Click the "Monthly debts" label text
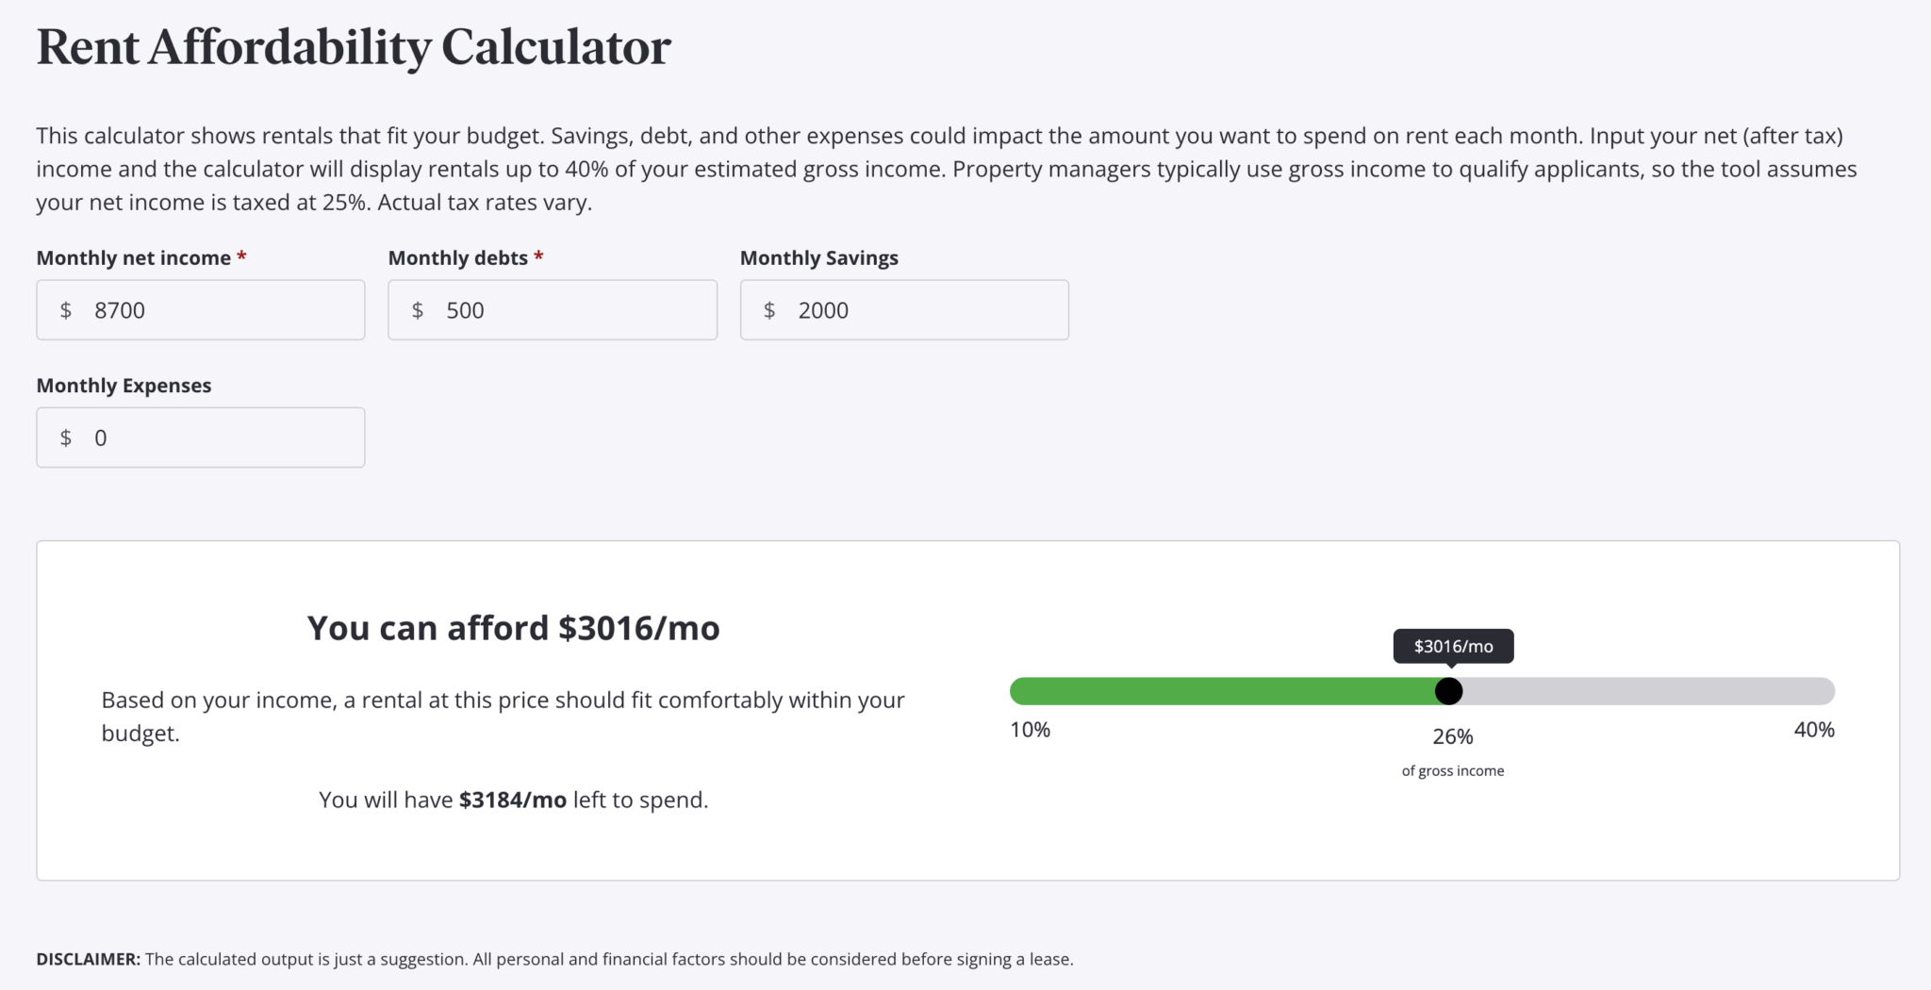The image size is (1931, 990). click(x=458, y=258)
